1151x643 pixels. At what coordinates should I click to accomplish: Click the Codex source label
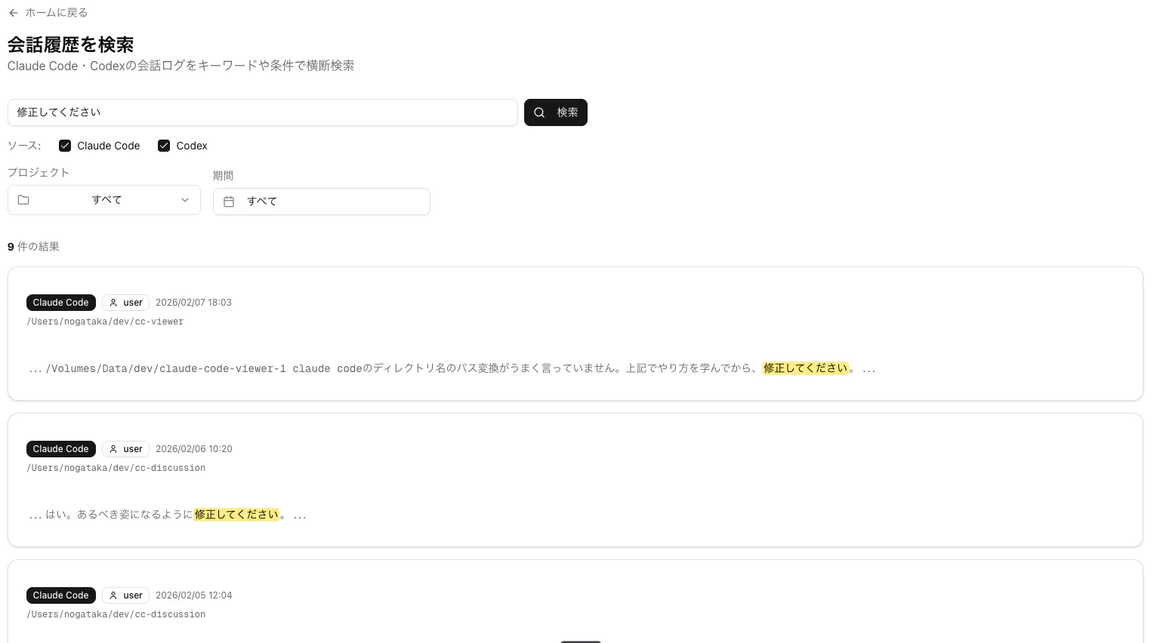pyautogui.click(x=192, y=146)
